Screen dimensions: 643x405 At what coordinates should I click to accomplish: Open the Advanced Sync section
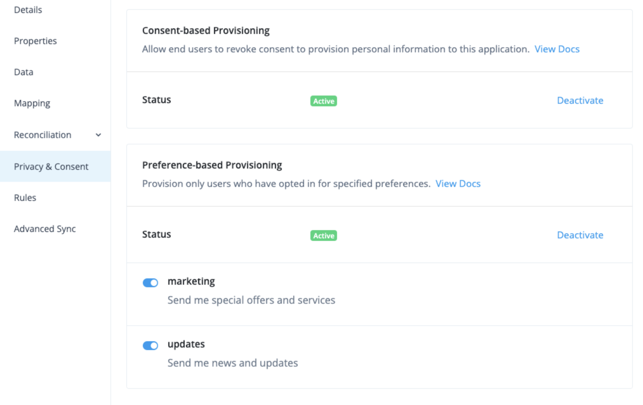click(45, 229)
